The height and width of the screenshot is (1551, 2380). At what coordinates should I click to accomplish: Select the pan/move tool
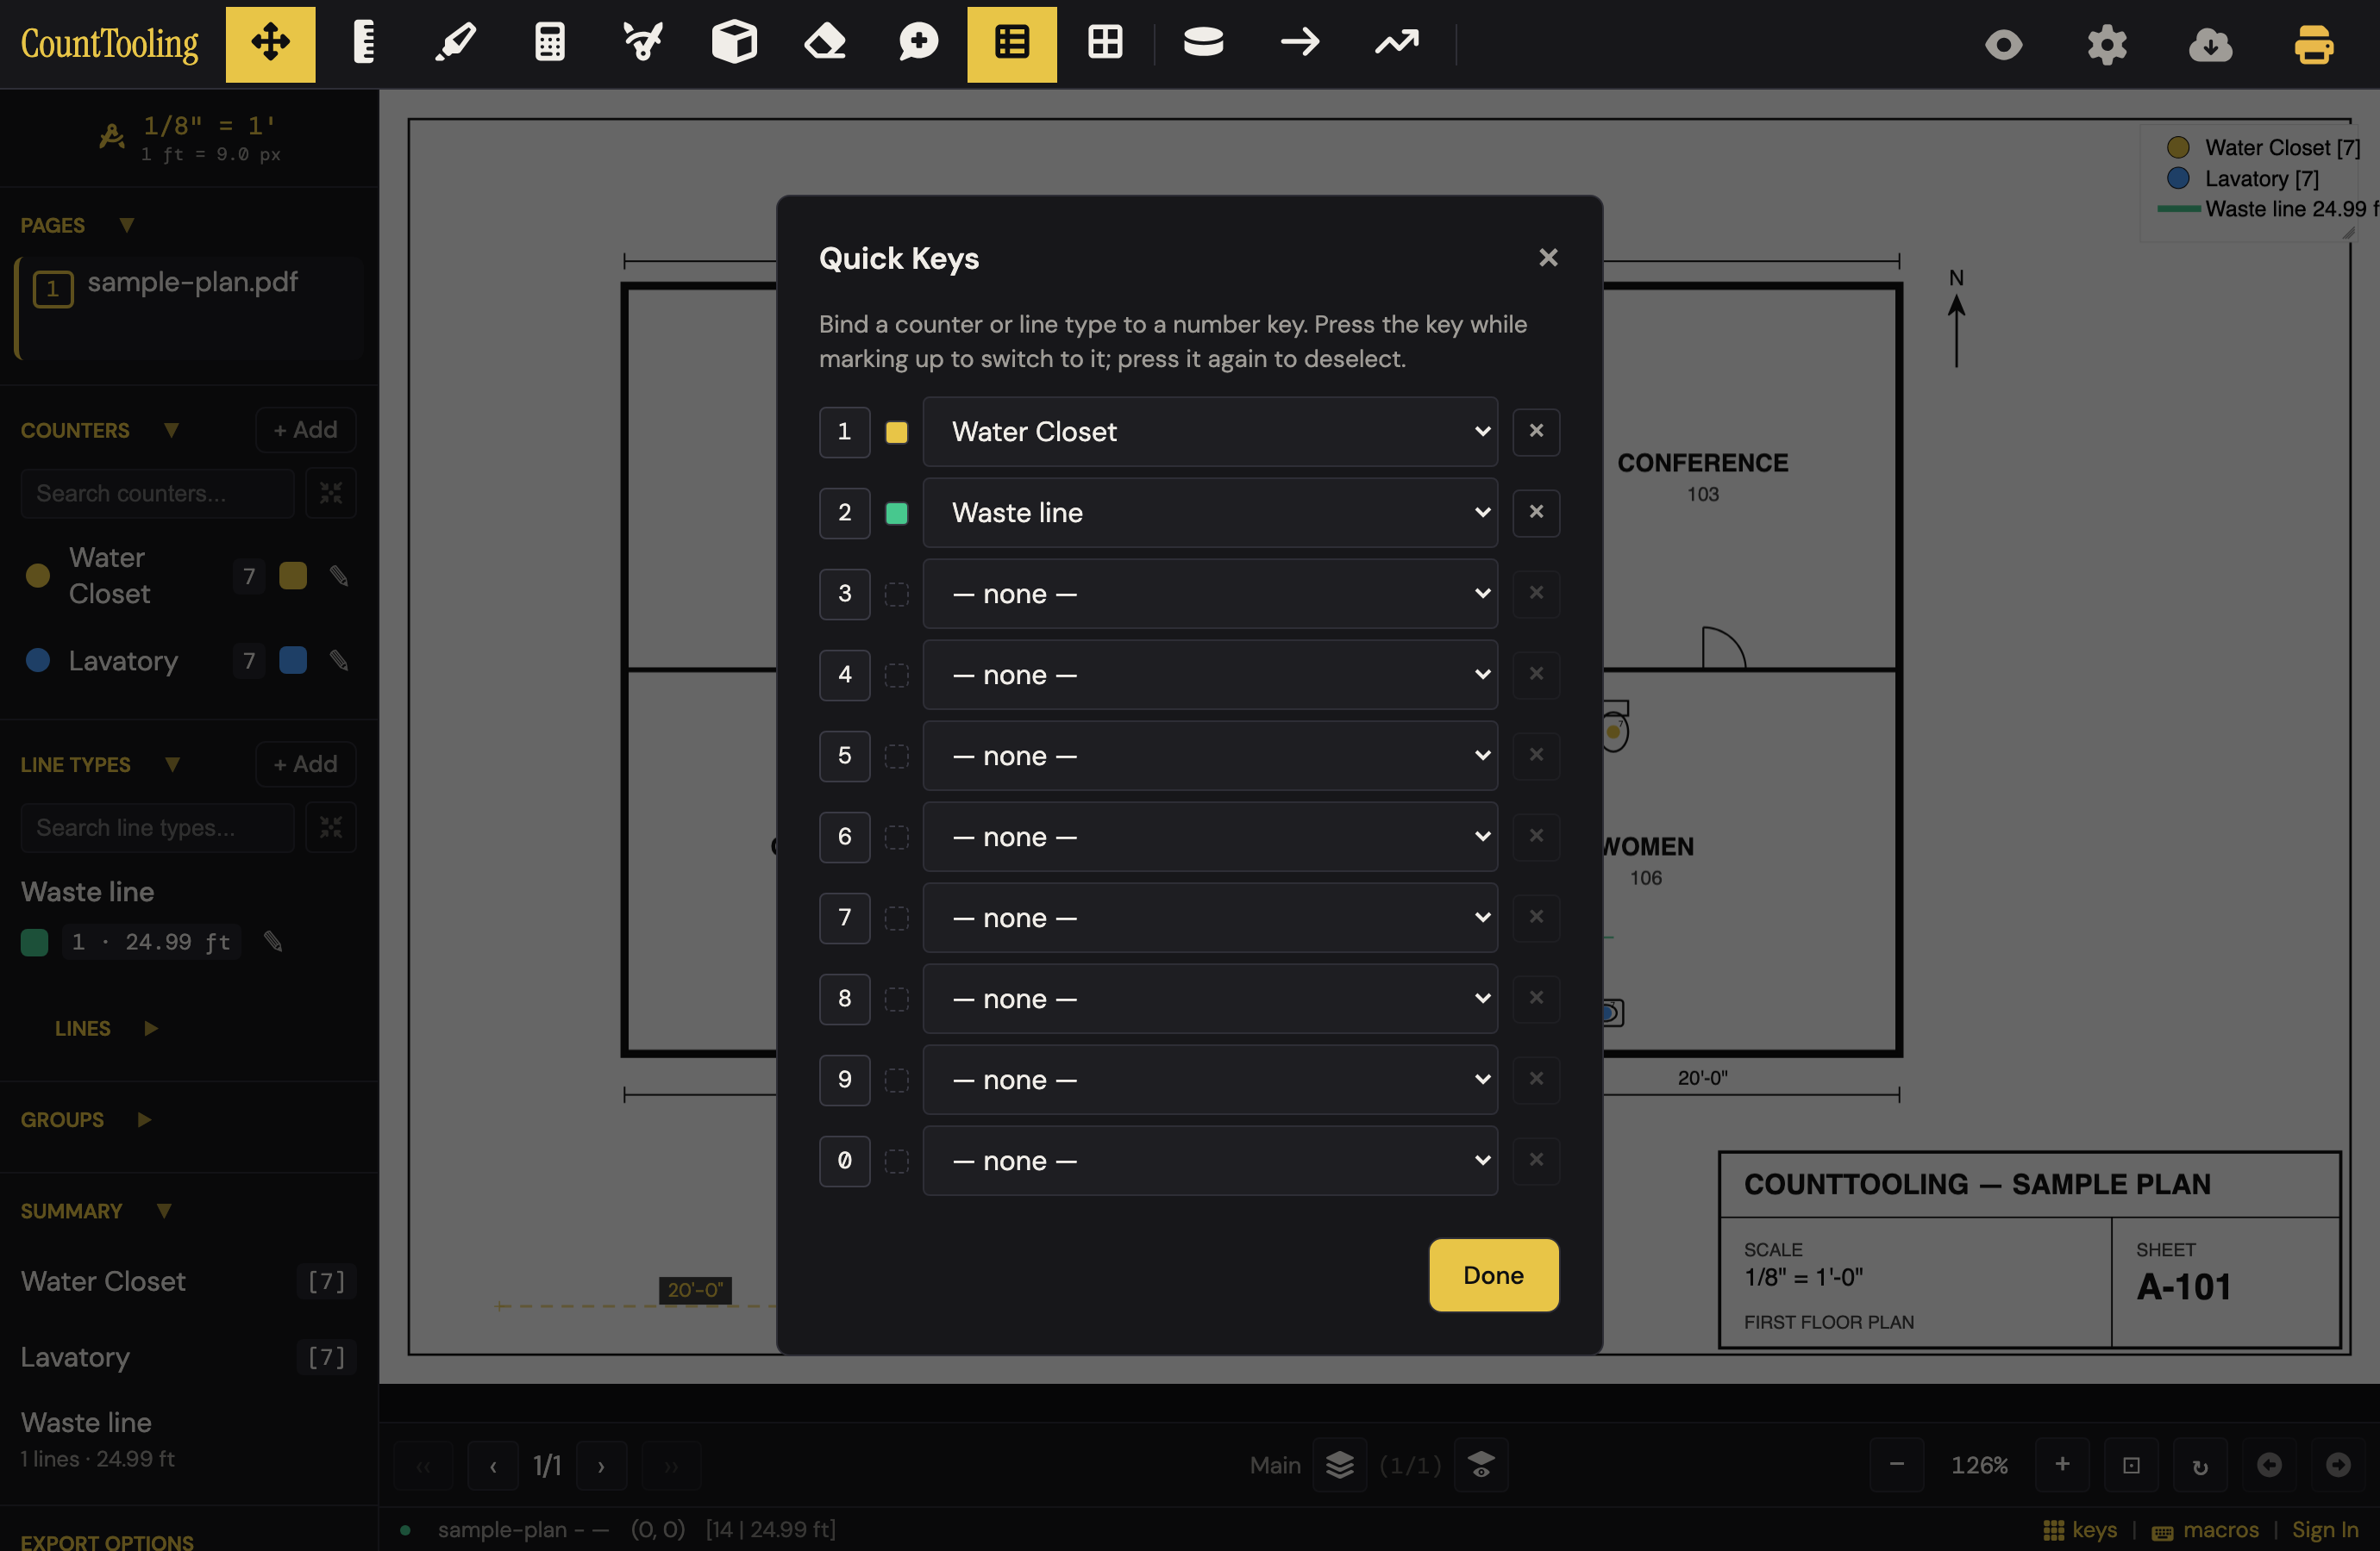pos(270,44)
